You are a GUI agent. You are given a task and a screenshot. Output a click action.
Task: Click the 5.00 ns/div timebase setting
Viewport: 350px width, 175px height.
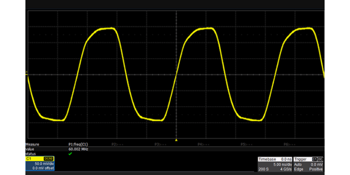281,164
